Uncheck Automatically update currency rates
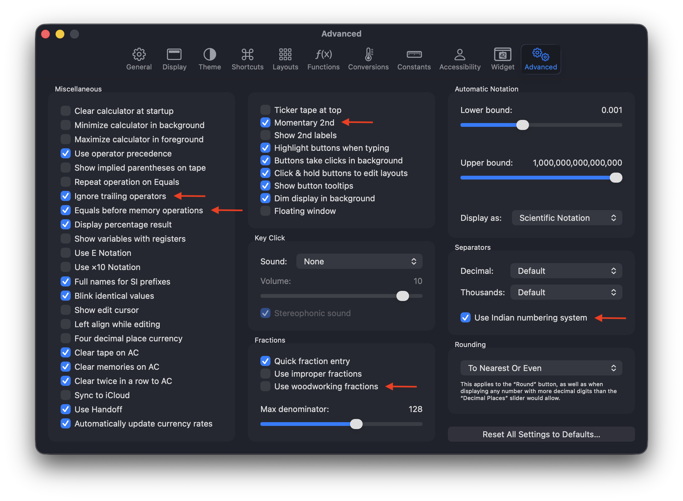Screen dimensions: 683x501 66,423
